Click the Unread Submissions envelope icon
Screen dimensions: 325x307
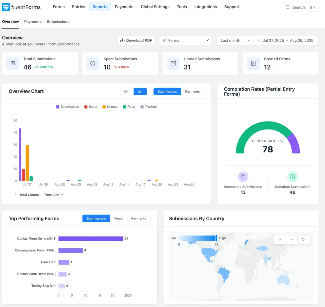click(173, 63)
